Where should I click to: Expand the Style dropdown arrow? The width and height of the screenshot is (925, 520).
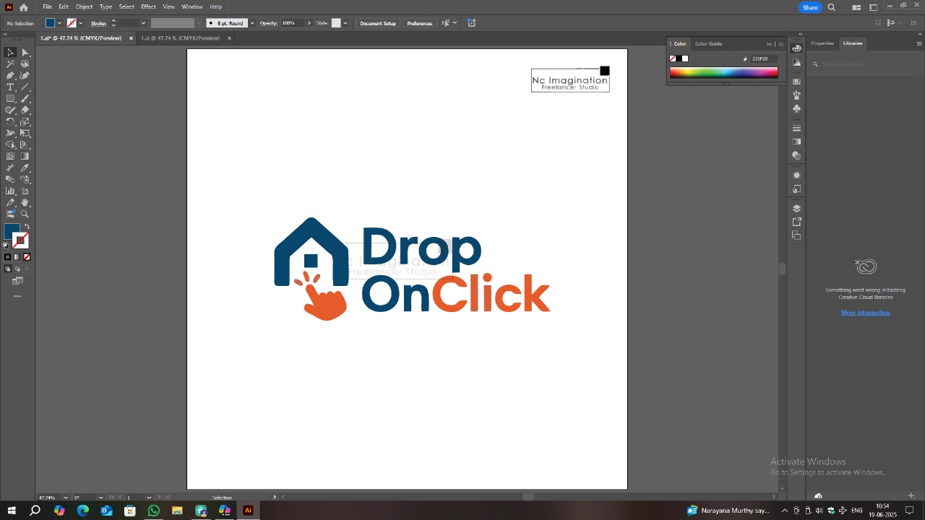click(345, 23)
